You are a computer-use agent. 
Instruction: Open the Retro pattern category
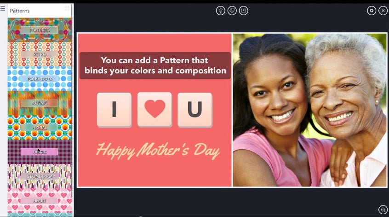[40, 54]
